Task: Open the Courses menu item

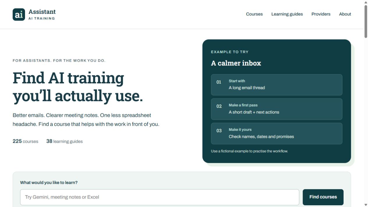Action: pyautogui.click(x=254, y=14)
